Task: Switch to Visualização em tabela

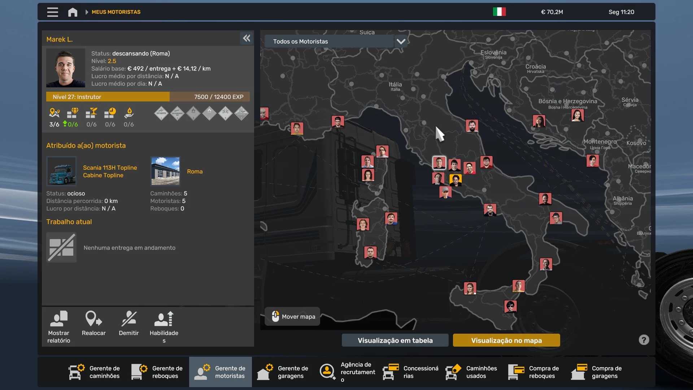Action: point(395,340)
